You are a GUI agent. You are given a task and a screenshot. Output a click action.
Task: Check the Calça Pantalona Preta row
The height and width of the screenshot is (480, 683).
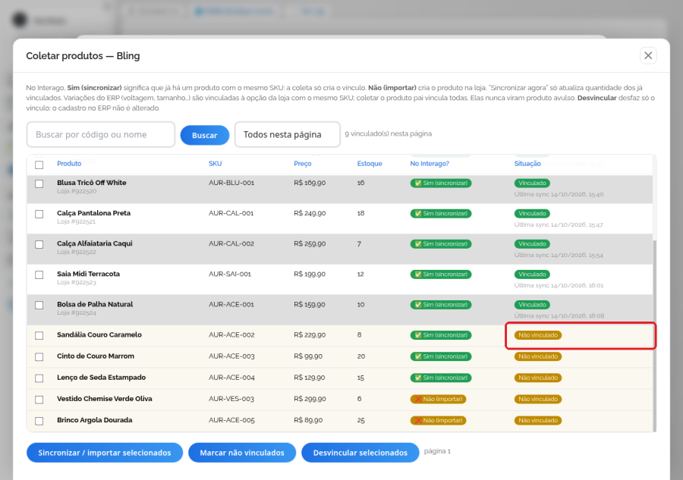tap(39, 214)
